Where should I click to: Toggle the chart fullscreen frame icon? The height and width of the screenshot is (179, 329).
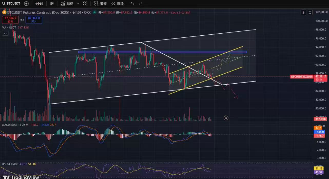pyautogui.click(x=310, y=12)
